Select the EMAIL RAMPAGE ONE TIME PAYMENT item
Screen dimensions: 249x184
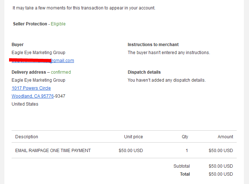[x=53, y=151]
